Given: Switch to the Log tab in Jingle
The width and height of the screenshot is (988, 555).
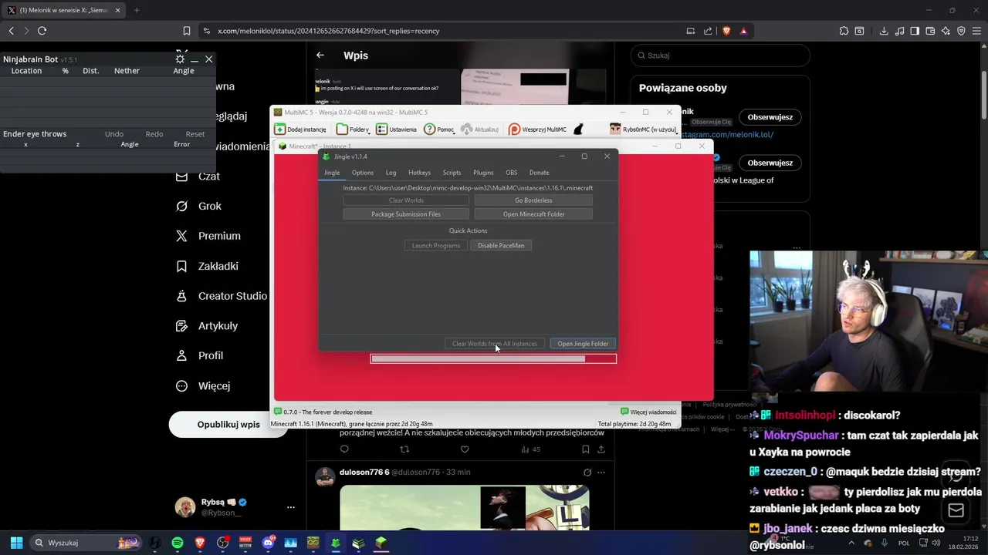Looking at the screenshot, I should (391, 173).
